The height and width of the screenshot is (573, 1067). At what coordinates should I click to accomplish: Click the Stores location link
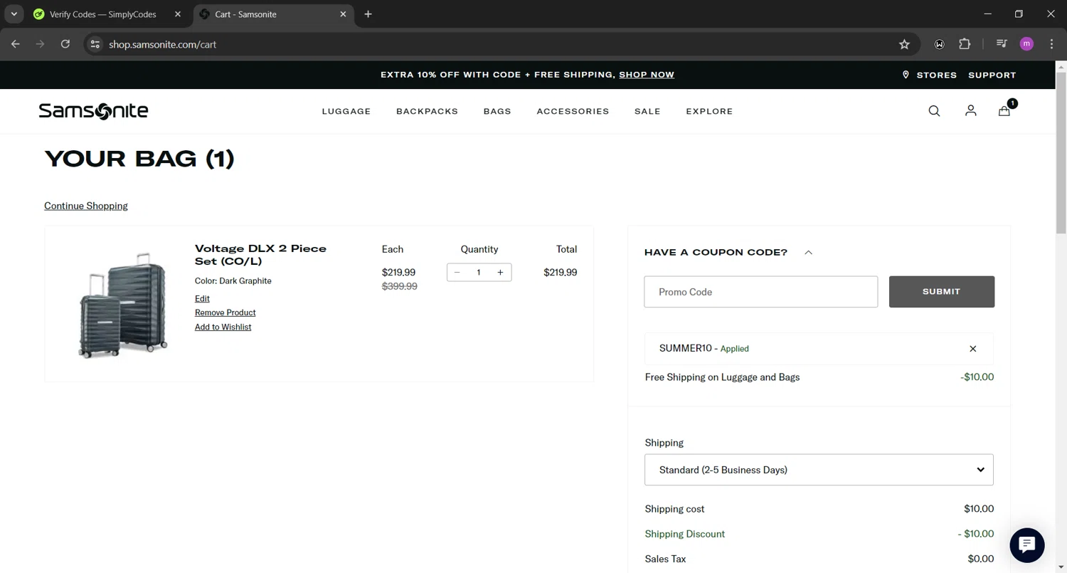tap(930, 75)
